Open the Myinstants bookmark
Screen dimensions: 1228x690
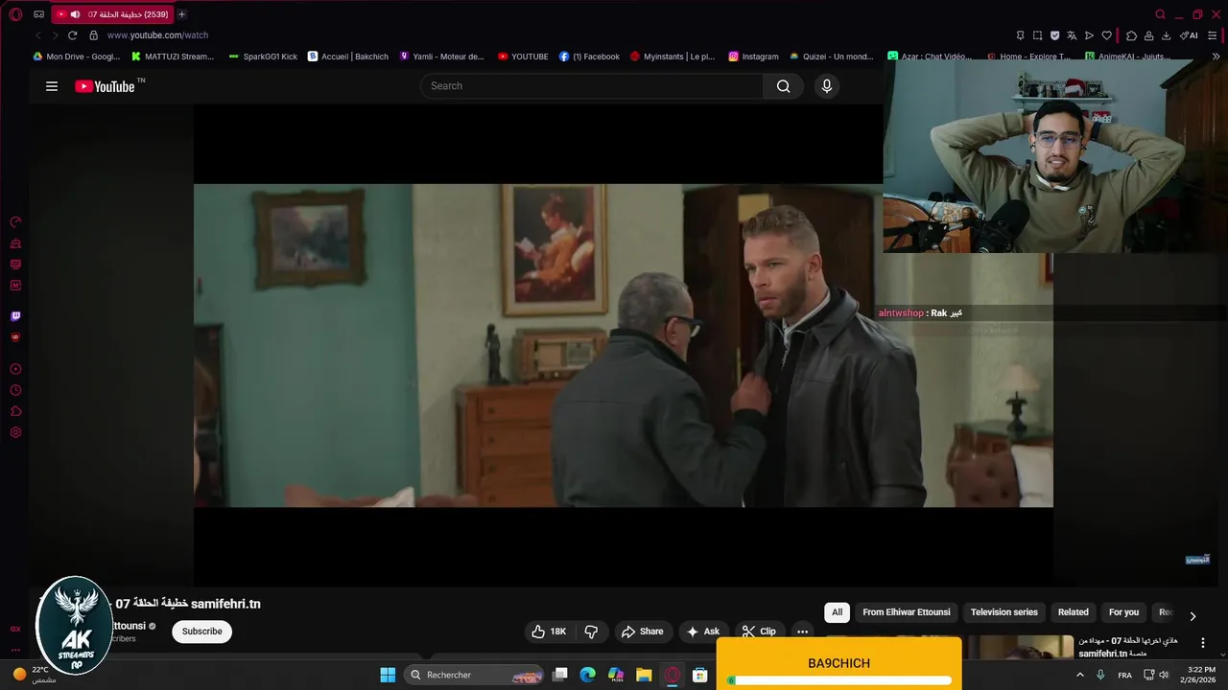673,57
